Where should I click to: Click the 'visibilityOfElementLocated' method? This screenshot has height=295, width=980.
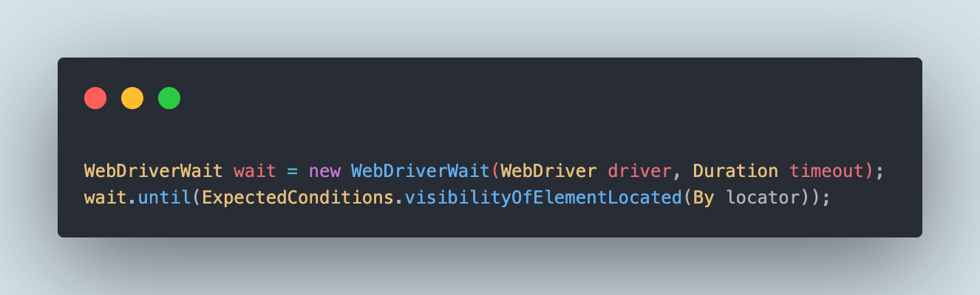[x=542, y=198]
